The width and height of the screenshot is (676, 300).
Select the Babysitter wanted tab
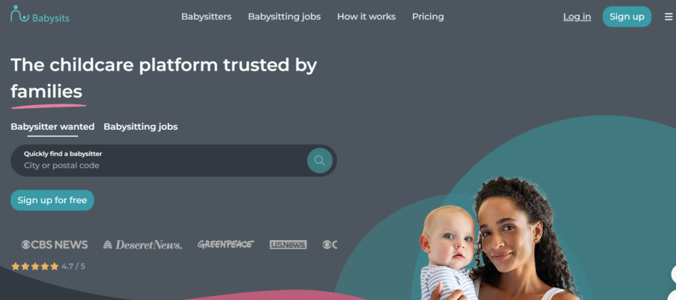pos(53,127)
